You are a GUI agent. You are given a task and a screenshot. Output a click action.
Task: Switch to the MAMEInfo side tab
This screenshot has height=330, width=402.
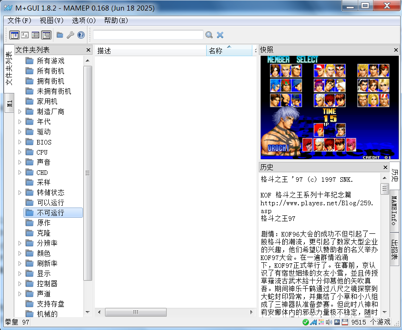tap(395, 211)
